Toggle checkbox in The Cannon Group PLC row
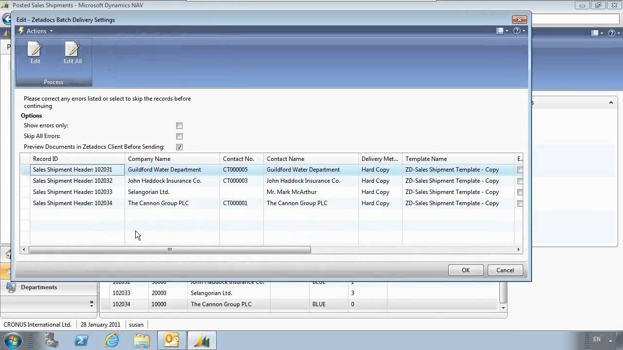623x350 pixels. click(x=520, y=203)
